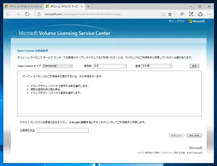Switch to the first browser tab
This screenshot has width=217, height=166.
pyautogui.click(x=24, y=6)
